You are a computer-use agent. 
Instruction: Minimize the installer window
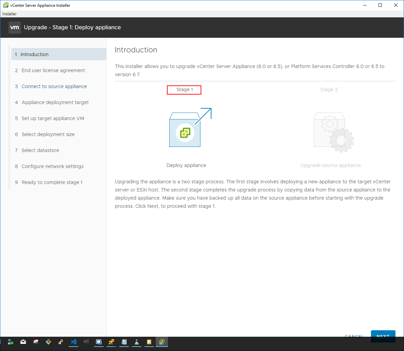[364, 5]
